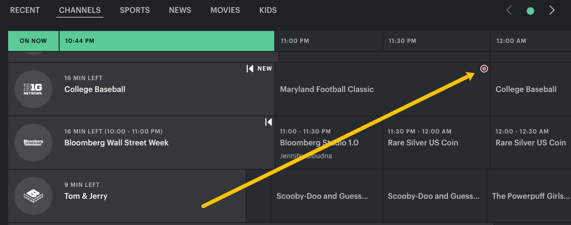This screenshot has height=225, width=571.
Task: Open Bloomberg Studio 1.0 program listing
Action: [319, 143]
